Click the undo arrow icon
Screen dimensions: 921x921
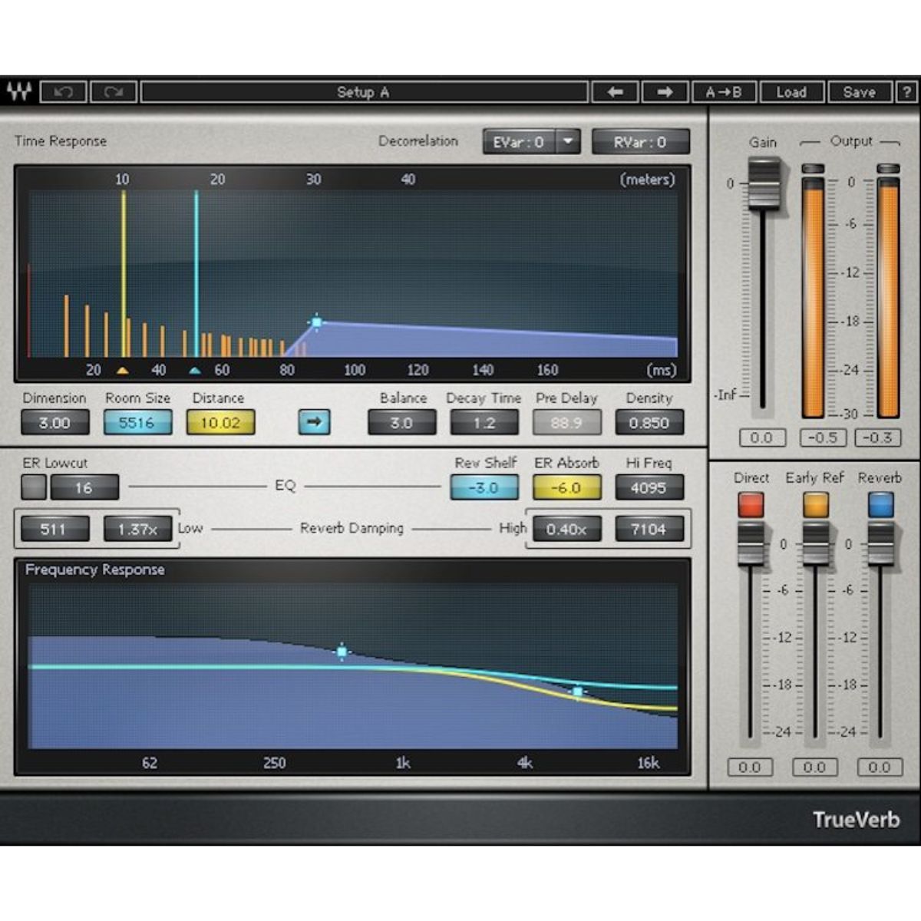[64, 92]
